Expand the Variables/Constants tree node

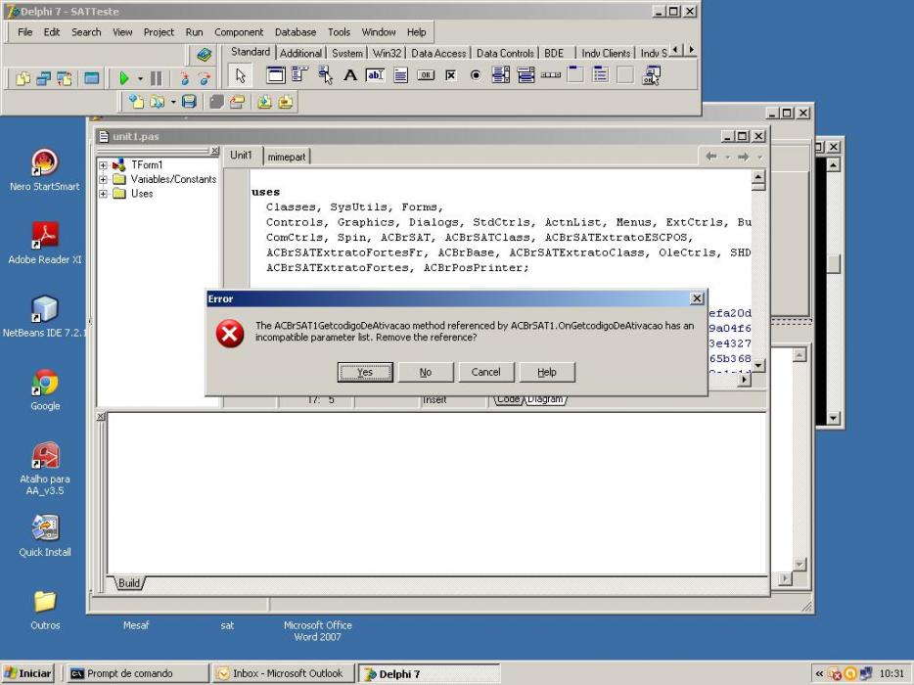coord(103,179)
